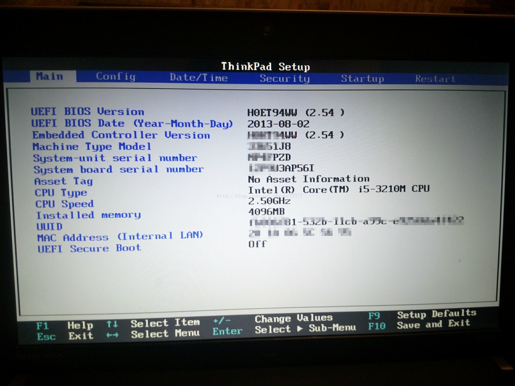
Task: Select the Embedded Controller Version label
Action: point(121,135)
